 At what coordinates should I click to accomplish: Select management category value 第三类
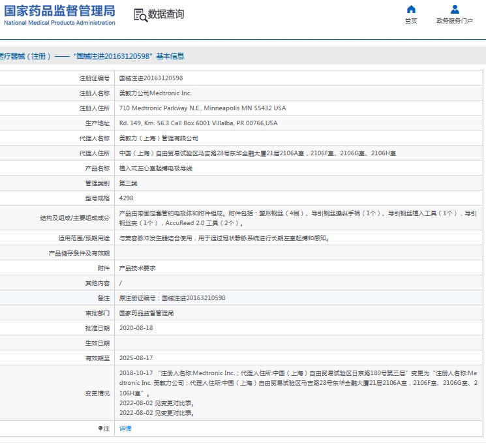coord(129,183)
